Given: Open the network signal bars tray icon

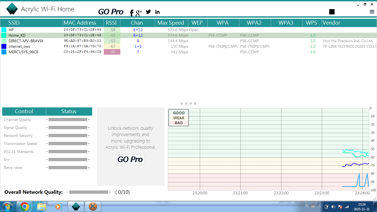Looking at the screenshot, I should (x=347, y=206).
